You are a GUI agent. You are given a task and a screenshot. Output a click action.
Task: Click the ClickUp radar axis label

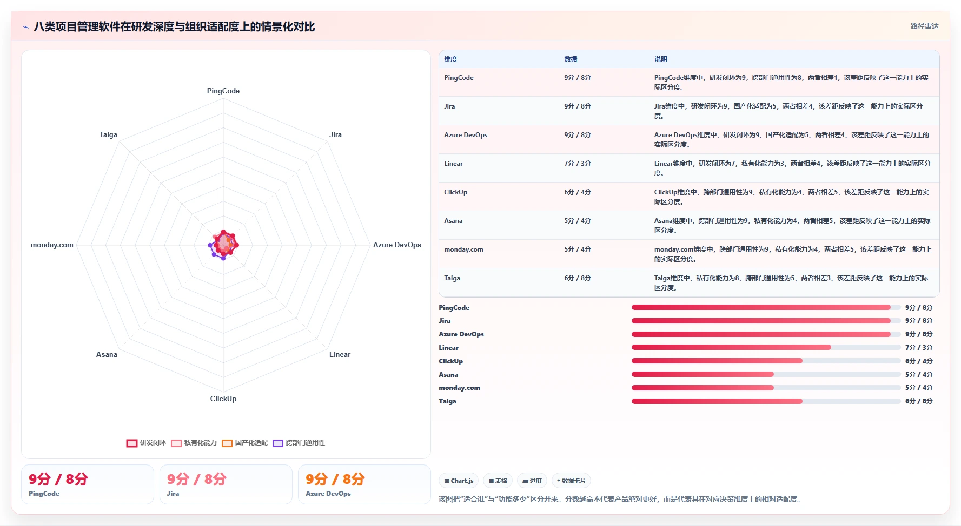223,399
